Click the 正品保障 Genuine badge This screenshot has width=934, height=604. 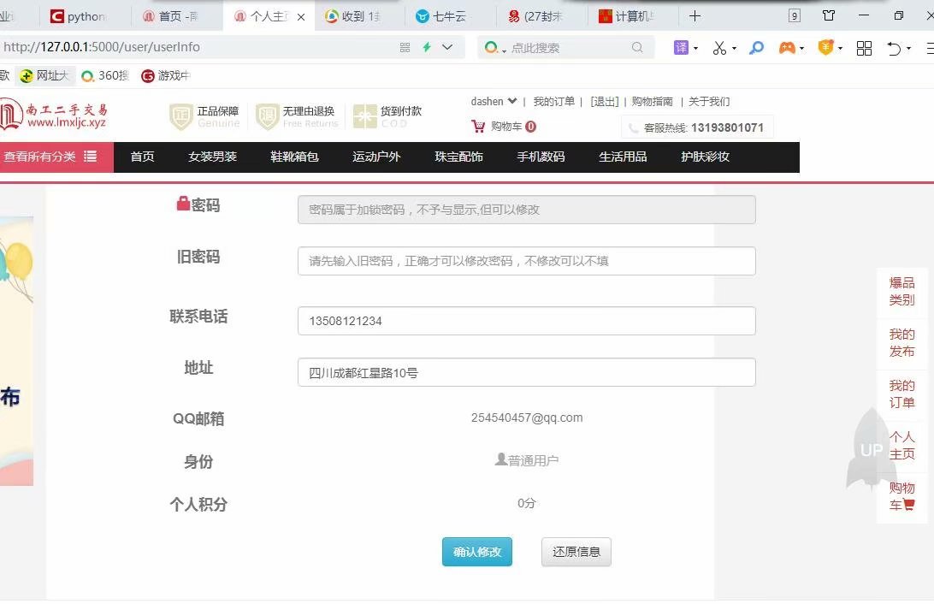(205, 116)
